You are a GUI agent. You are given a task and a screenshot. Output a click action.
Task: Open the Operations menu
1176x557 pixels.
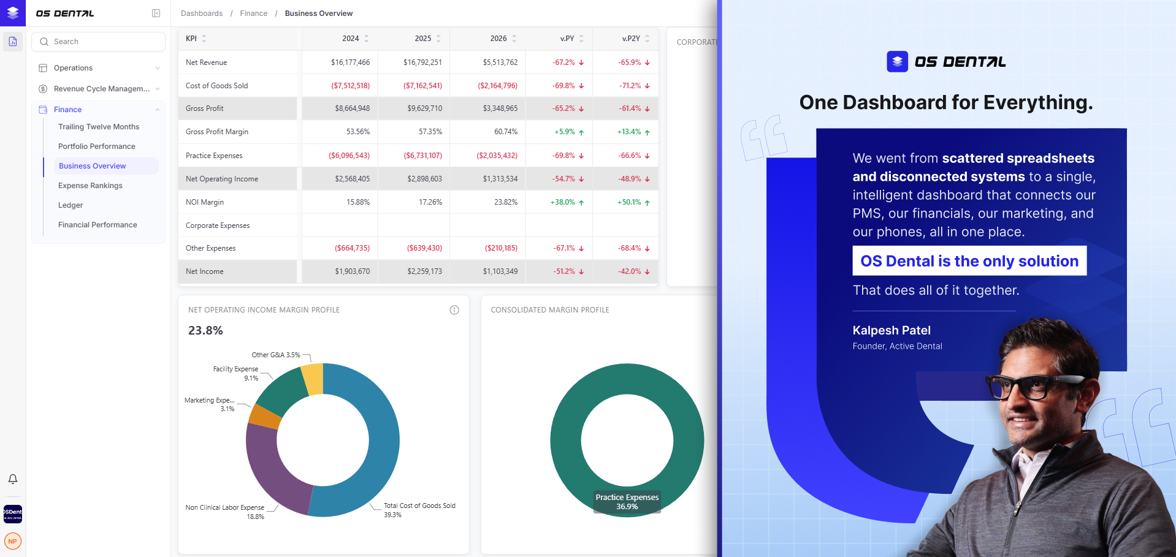click(x=73, y=68)
